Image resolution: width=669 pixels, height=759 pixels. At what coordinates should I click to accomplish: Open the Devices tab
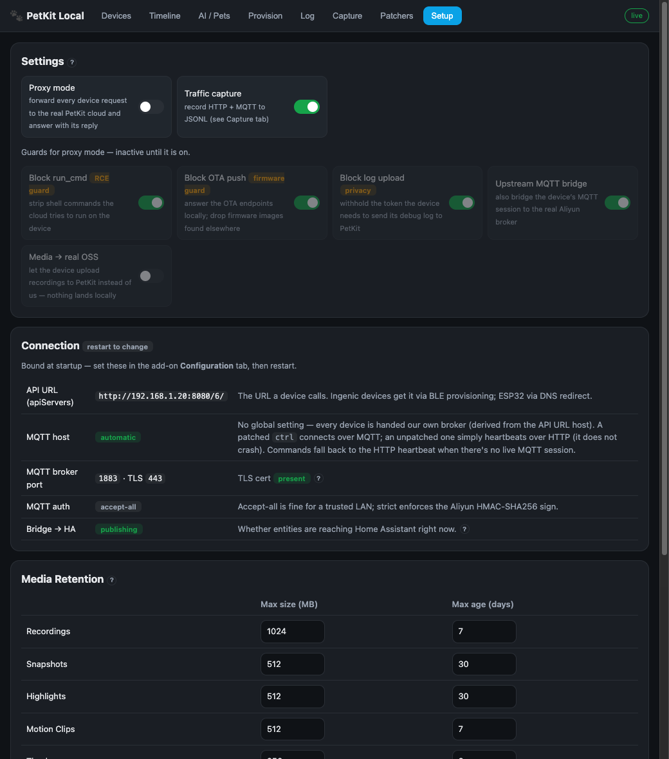(x=116, y=15)
